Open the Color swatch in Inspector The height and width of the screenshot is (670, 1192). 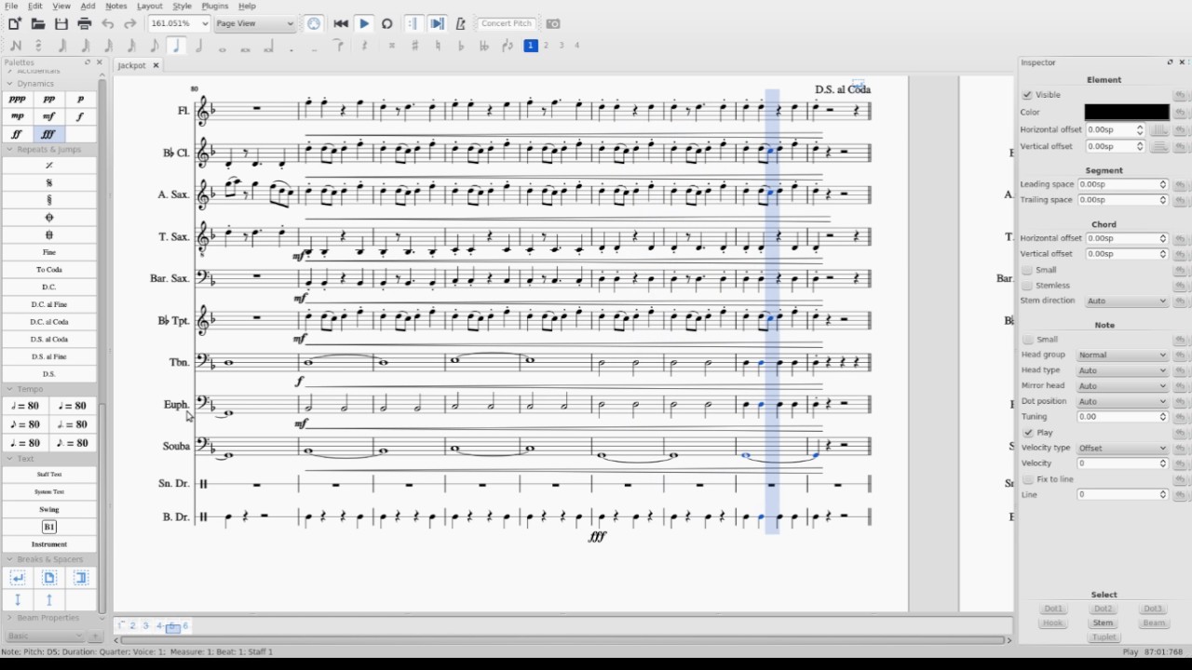click(1127, 112)
